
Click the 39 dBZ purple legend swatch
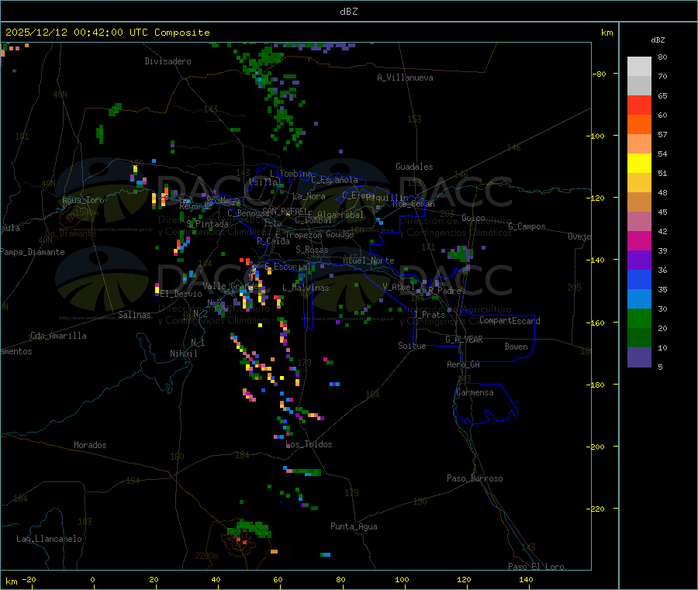[x=639, y=260]
